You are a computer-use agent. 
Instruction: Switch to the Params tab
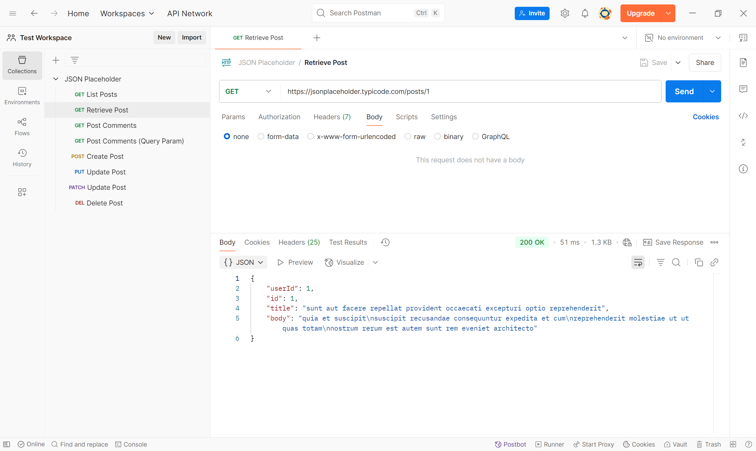click(233, 117)
